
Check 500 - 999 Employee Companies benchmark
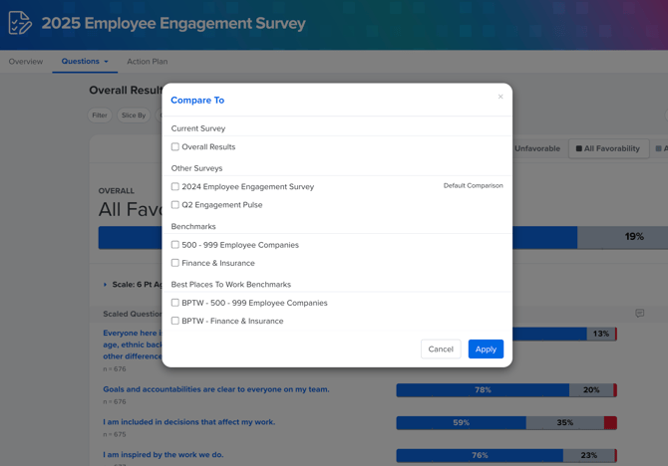click(x=175, y=245)
